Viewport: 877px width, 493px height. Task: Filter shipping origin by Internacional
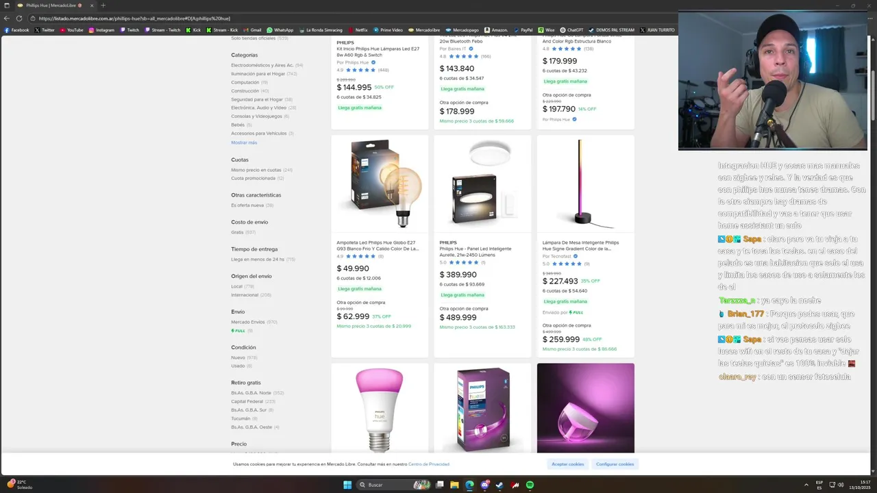251,295
